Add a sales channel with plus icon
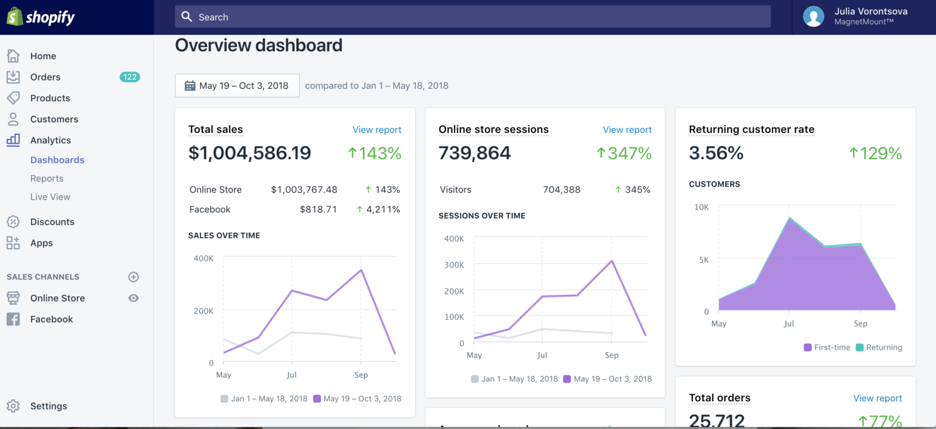The image size is (936, 429). (133, 277)
